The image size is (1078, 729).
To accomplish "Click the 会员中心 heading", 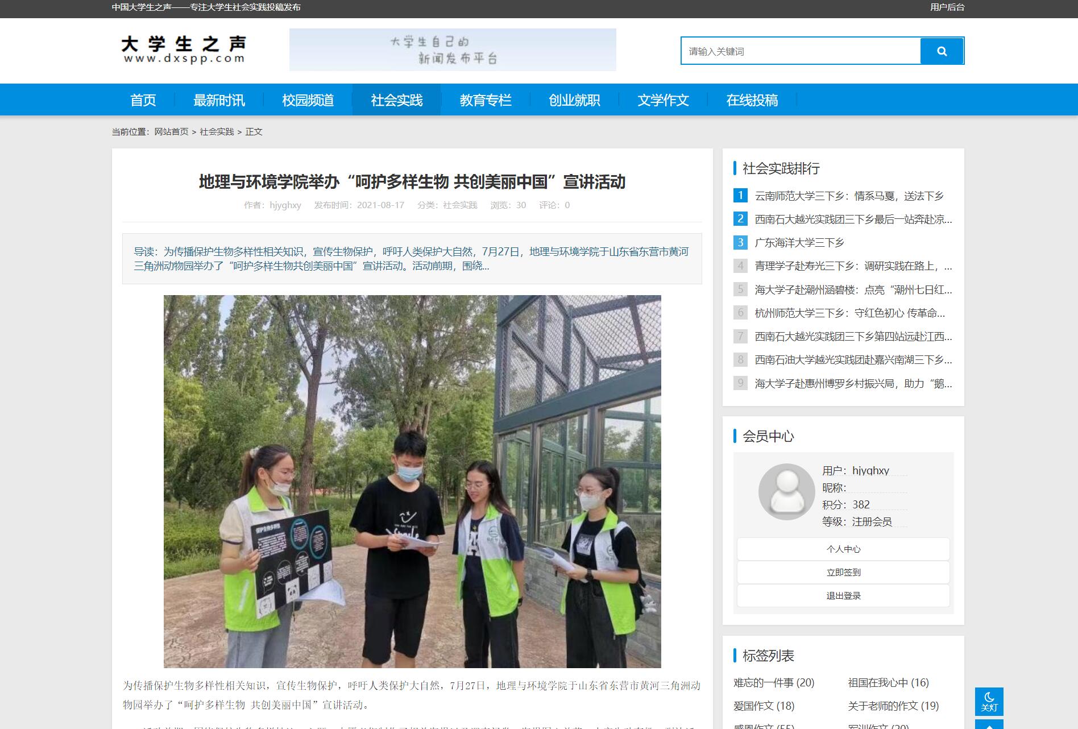I will coord(768,436).
